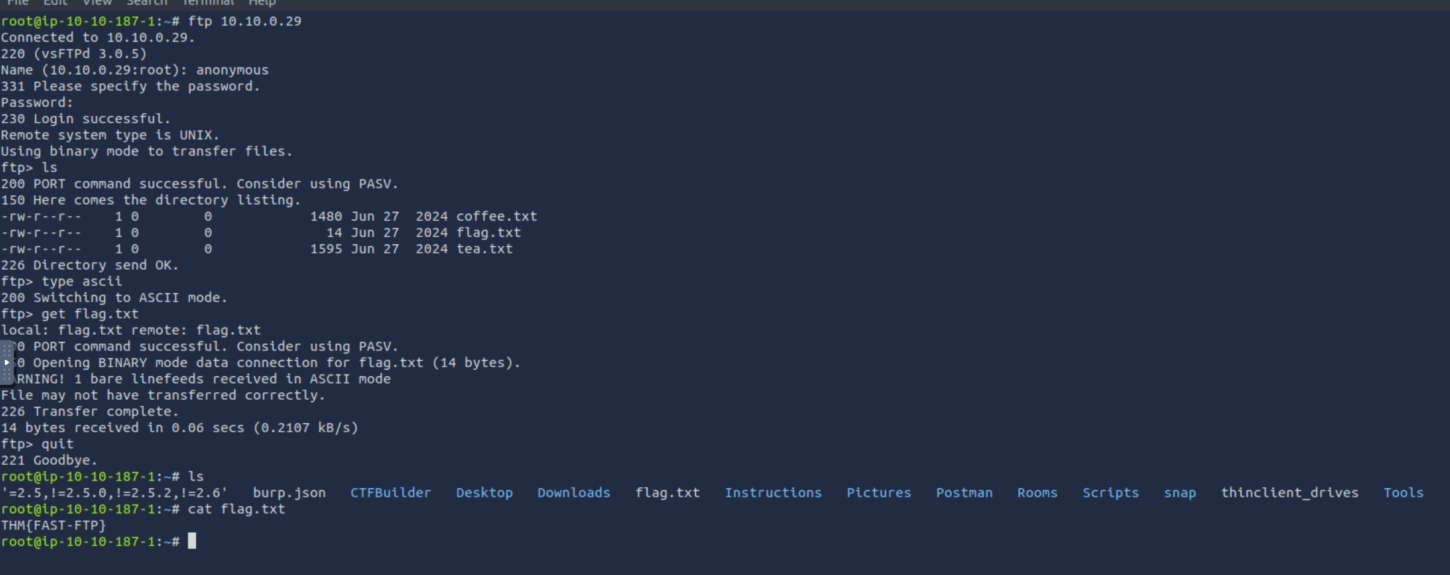Click the Postman directory name
Viewport: 1450px width, 575px height.
pyautogui.click(x=964, y=493)
